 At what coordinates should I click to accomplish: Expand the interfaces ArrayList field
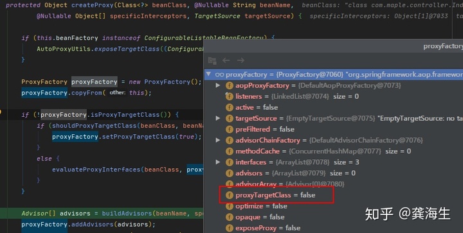[218, 162]
